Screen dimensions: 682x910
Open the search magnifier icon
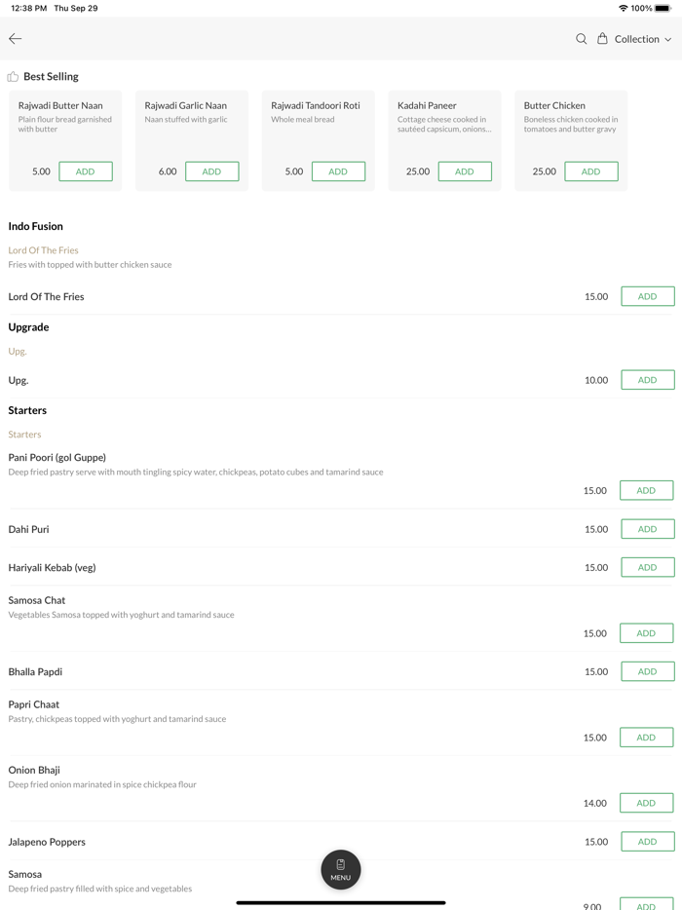pos(581,39)
